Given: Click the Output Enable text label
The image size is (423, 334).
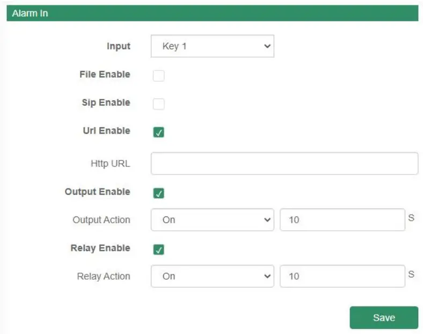Looking at the screenshot, I should click(x=97, y=192).
